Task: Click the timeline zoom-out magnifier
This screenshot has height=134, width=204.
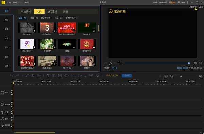Action: [x=172, y=76]
